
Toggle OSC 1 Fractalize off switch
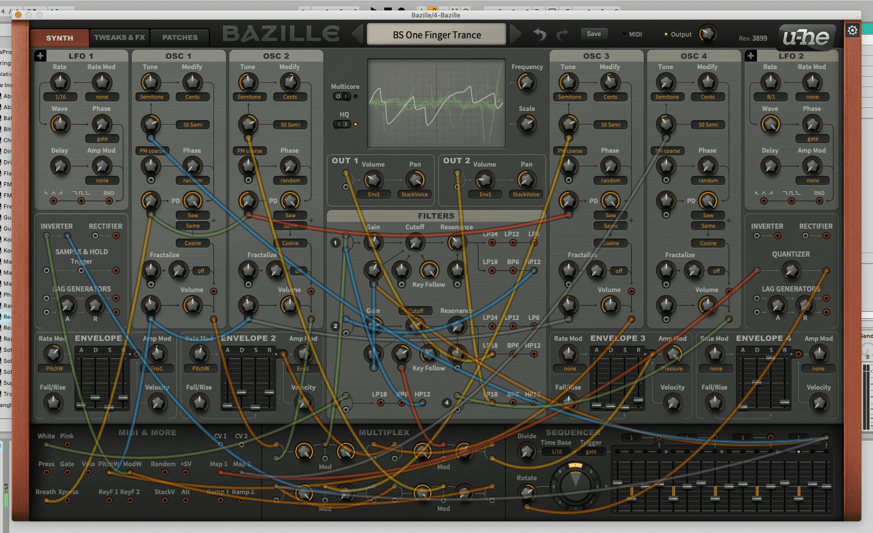click(201, 271)
